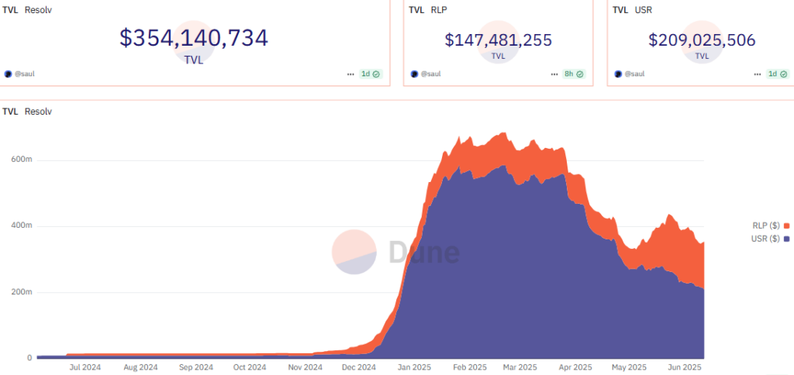Click @saul avatar icon on Resolv card
The height and width of the screenshot is (375, 794).
(8, 74)
